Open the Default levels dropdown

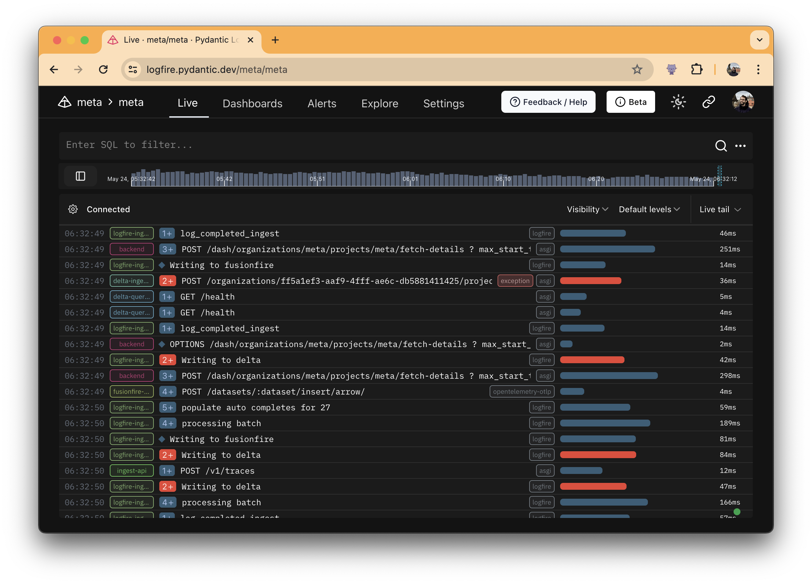[649, 209]
